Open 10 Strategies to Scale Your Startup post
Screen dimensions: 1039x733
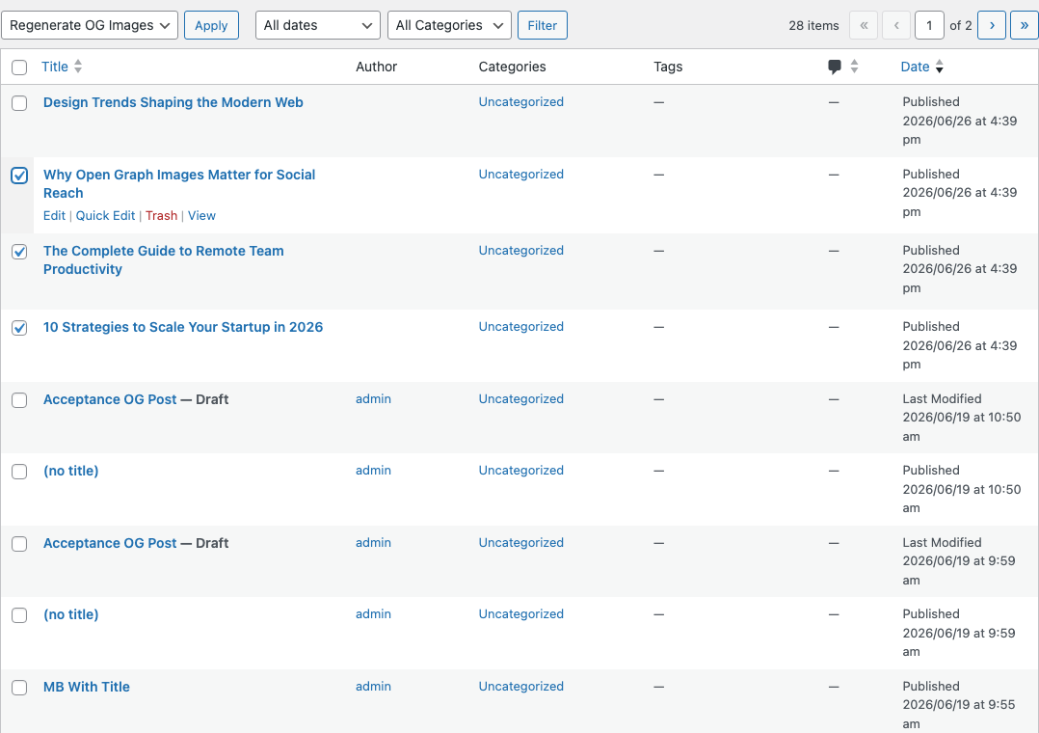(x=183, y=327)
